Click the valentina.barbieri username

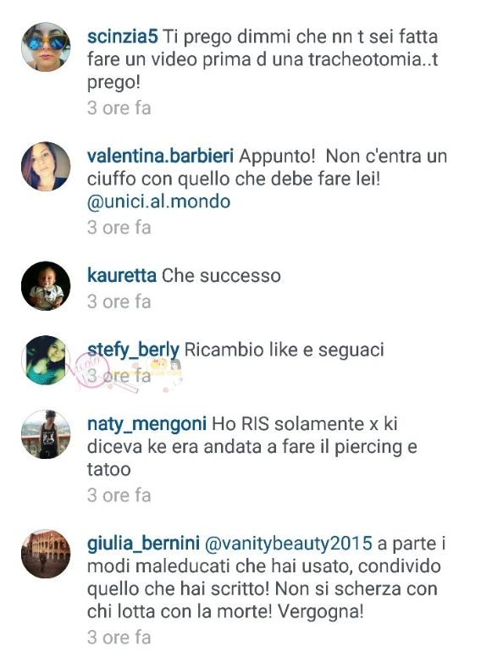pyautogui.click(x=160, y=156)
